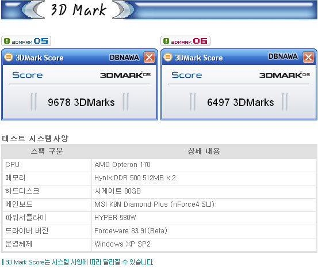Select the Hynix DDR 500 memory cell
318x269 pixels.
coord(204,178)
